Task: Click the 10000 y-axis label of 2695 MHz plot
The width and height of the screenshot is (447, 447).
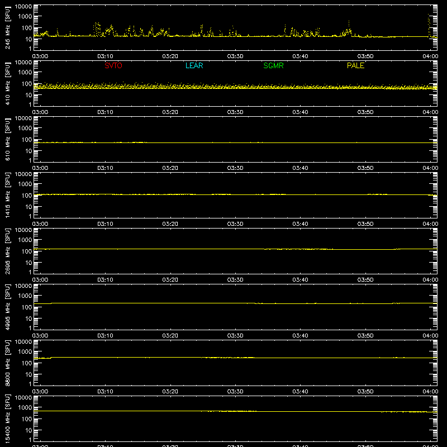Action: 23,230
